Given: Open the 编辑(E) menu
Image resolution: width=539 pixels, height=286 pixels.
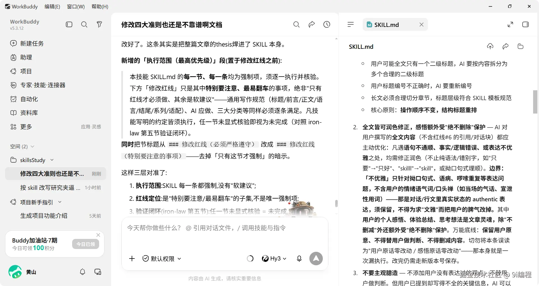Looking at the screenshot, I should coord(52,6).
